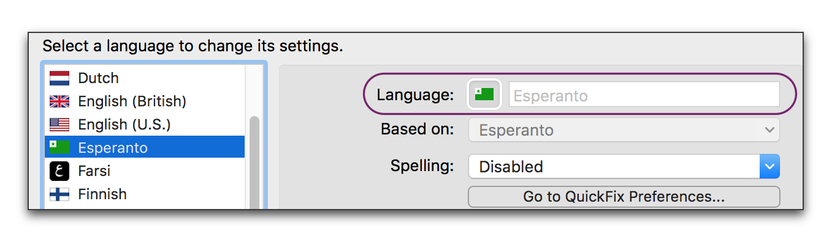Click the Language name text field
The image size is (832, 242).
644,95
